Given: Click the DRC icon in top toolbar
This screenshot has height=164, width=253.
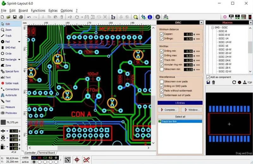Looking at the screenshot, I should (244, 17).
